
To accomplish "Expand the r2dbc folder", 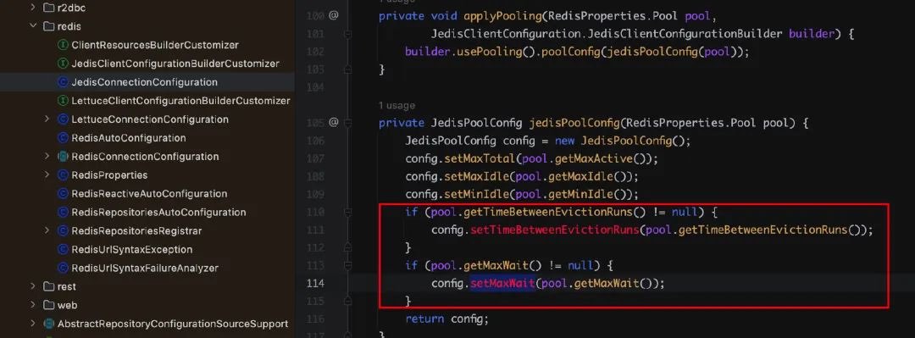I will click(x=33, y=8).
